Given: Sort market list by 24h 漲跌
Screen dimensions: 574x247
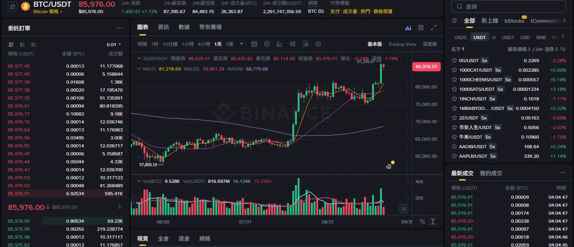Looking at the screenshot, I should pos(546,49).
